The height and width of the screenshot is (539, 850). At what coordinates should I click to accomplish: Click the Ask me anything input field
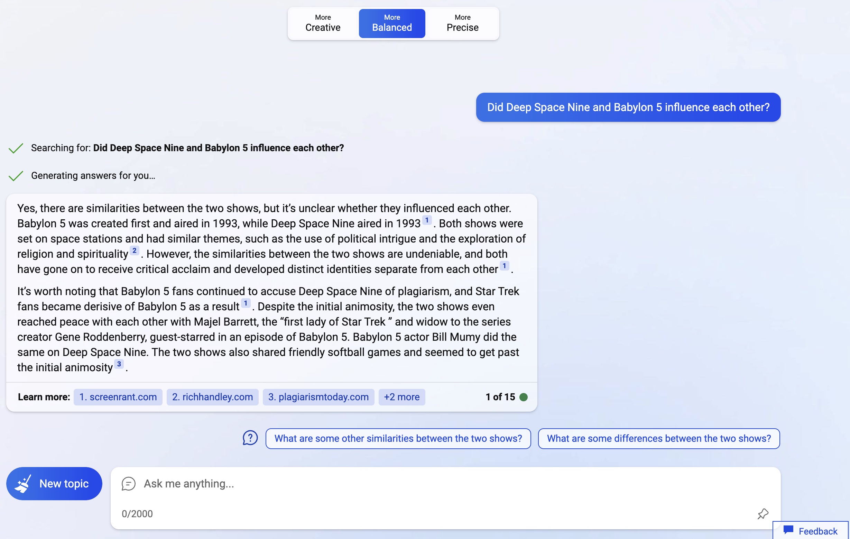[x=445, y=484]
